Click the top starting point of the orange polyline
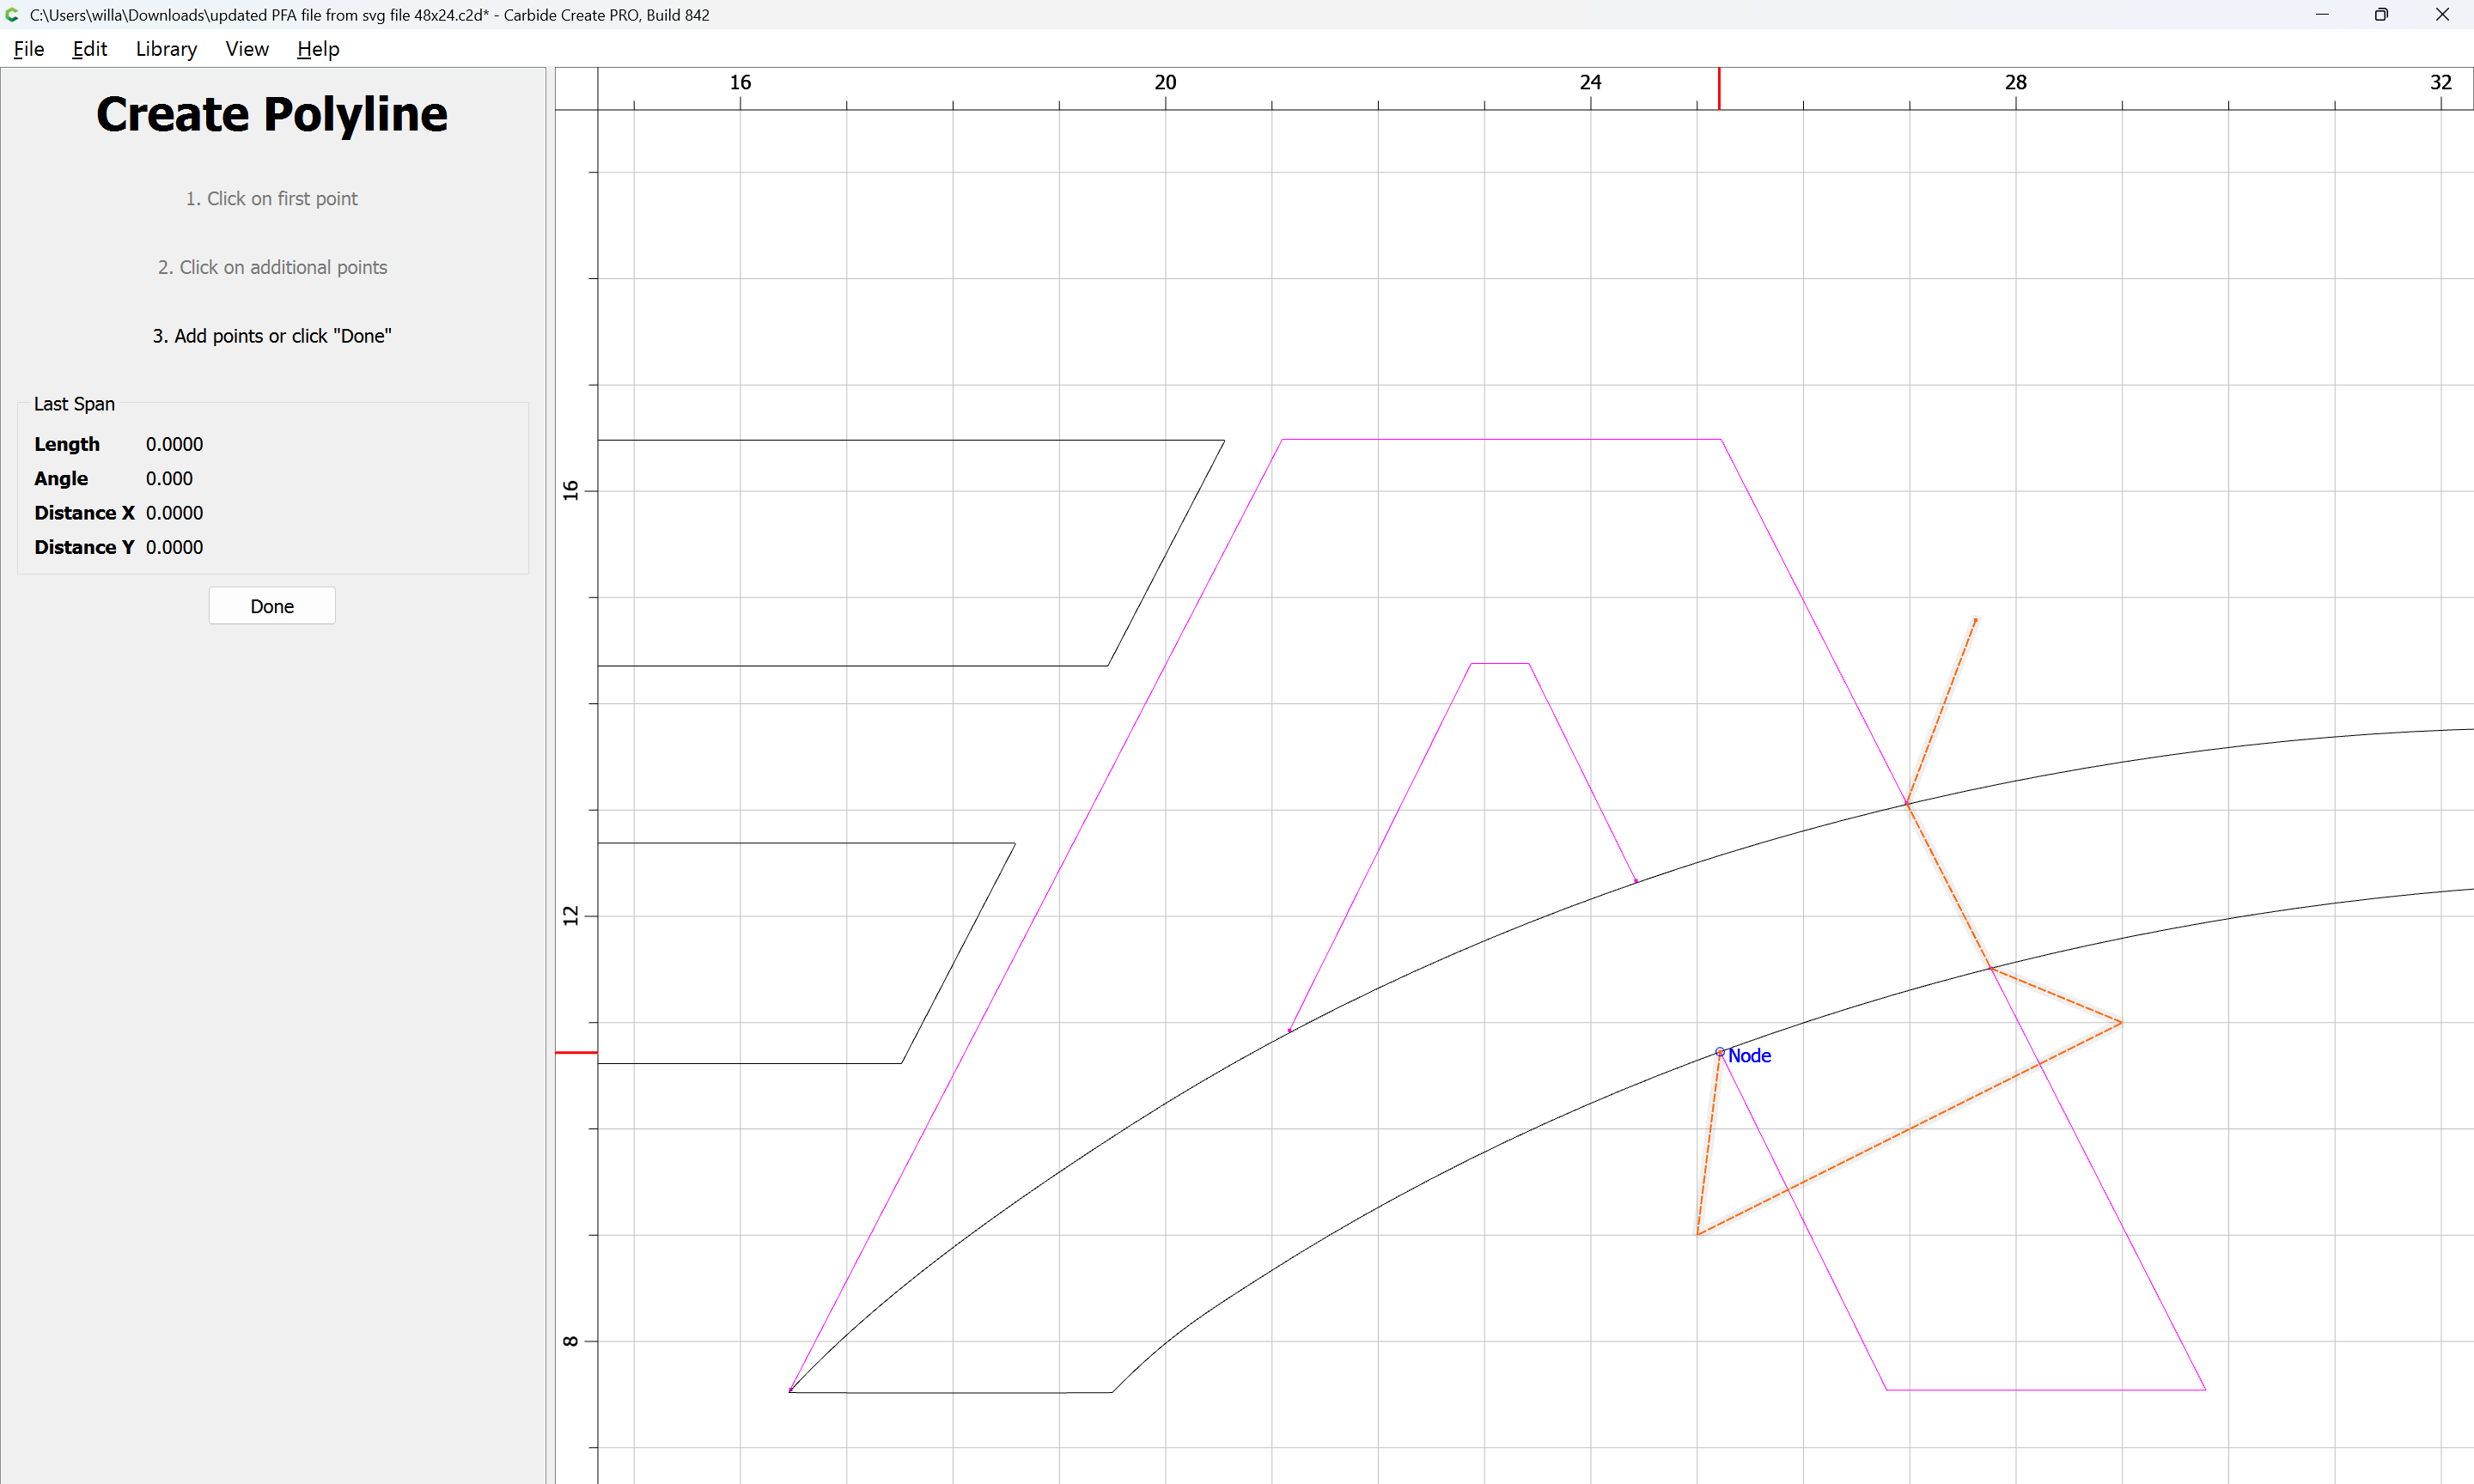This screenshot has height=1484, width=2474. 1976,619
